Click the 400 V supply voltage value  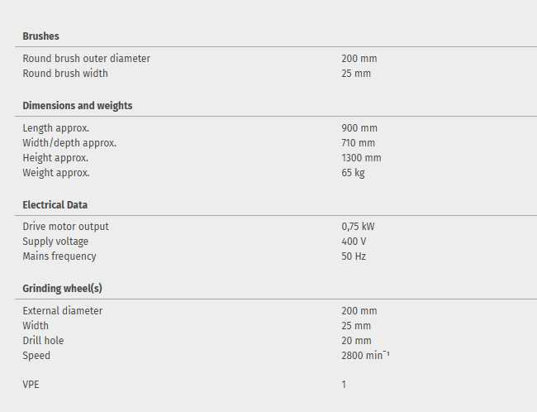tap(354, 242)
